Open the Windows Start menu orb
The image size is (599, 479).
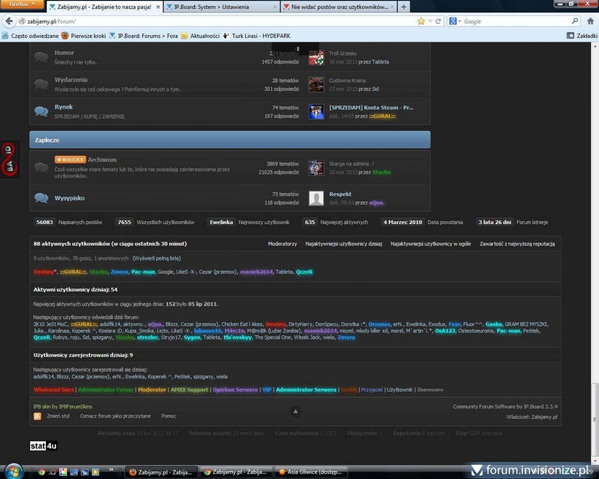[x=13, y=472]
